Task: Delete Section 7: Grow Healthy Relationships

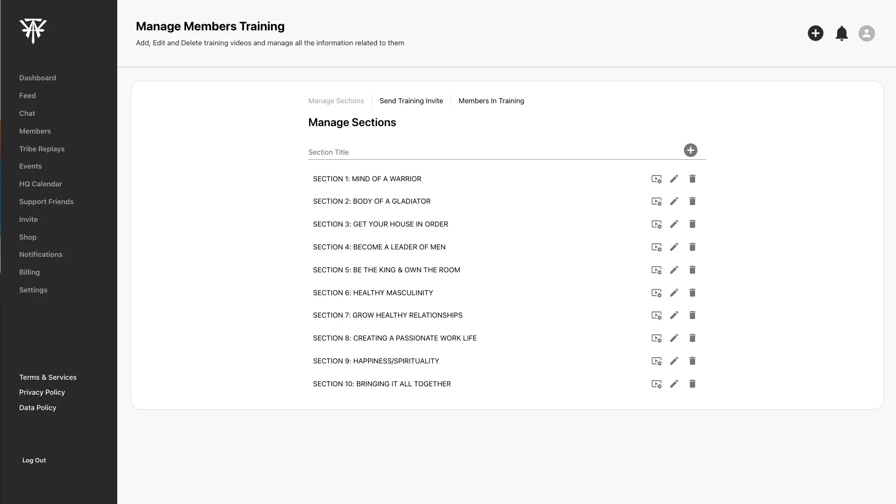Action: click(692, 315)
